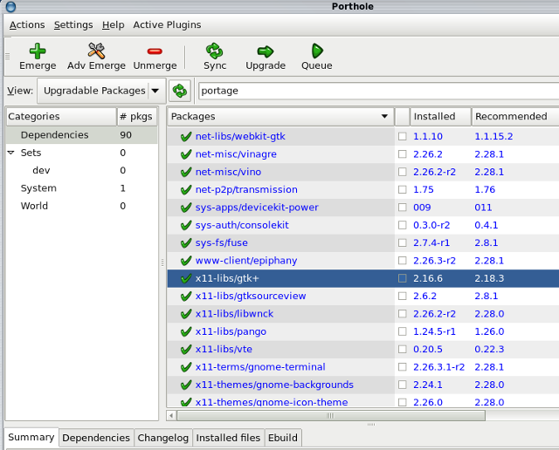
Task: Sort by the Installed column header
Action: pos(440,116)
